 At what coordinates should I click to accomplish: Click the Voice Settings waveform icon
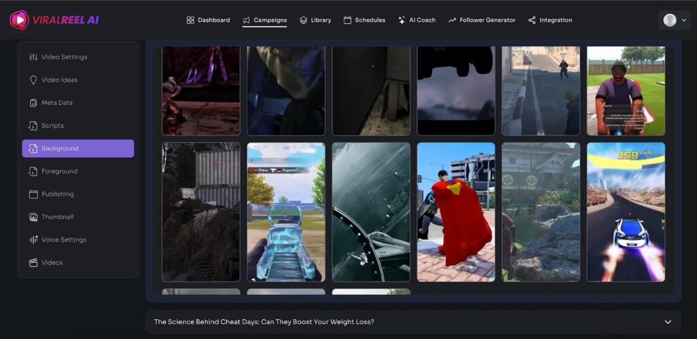click(x=33, y=240)
